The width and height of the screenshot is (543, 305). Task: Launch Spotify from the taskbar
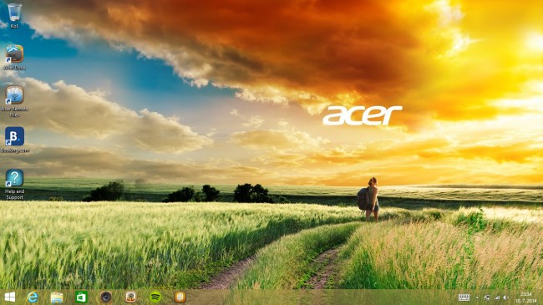155,297
